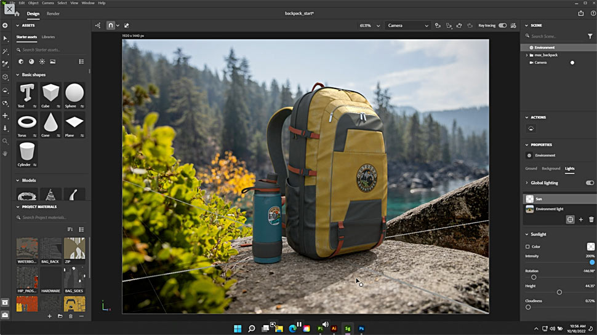The width and height of the screenshot is (597, 335).
Task: Select the Sun light entry
Action: pyautogui.click(x=559, y=199)
